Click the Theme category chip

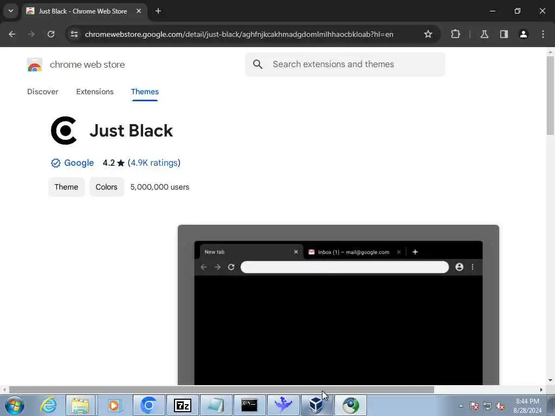(67, 187)
